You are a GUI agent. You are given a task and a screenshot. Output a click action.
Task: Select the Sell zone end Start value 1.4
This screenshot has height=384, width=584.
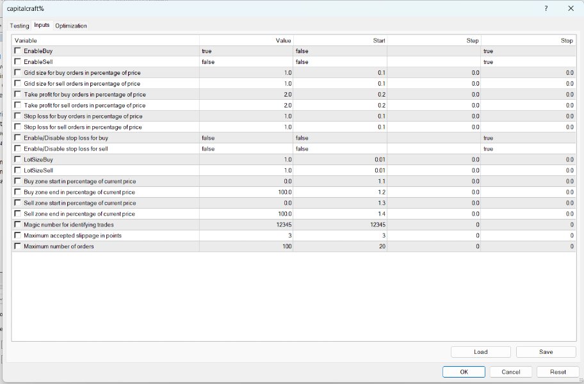(x=340, y=214)
